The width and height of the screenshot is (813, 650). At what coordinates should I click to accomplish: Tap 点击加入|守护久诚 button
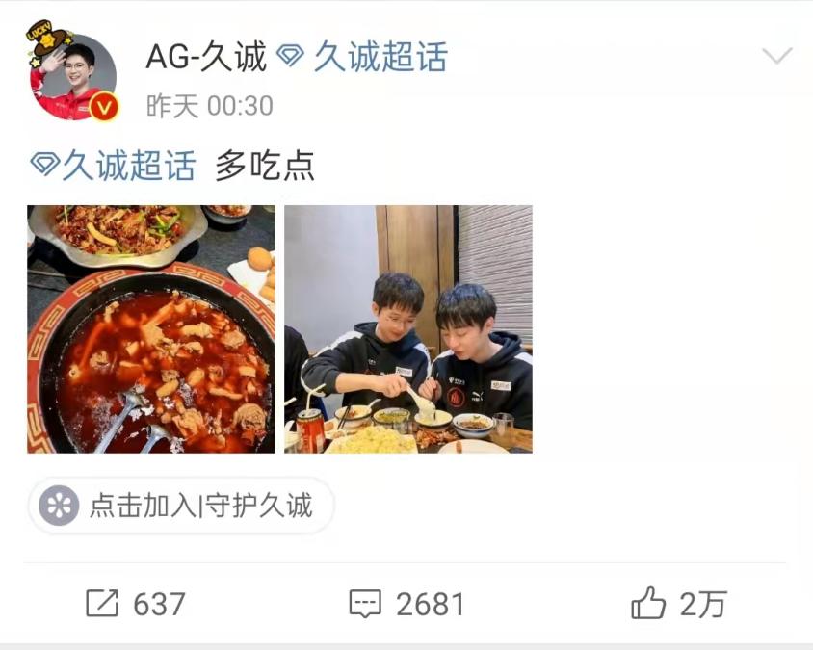pos(181,506)
